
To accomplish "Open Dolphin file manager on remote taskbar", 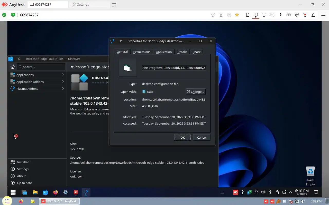I will (35, 192).
